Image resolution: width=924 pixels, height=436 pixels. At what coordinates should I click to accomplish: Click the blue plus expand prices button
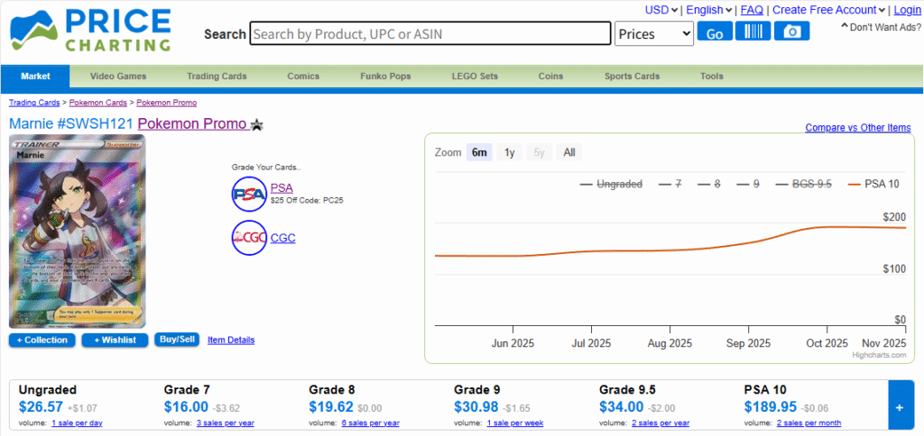(x=900, y=407)
